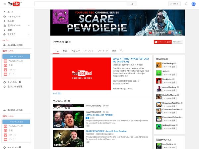Subscribe to PressHeartToContin... channel

point(169,121)
